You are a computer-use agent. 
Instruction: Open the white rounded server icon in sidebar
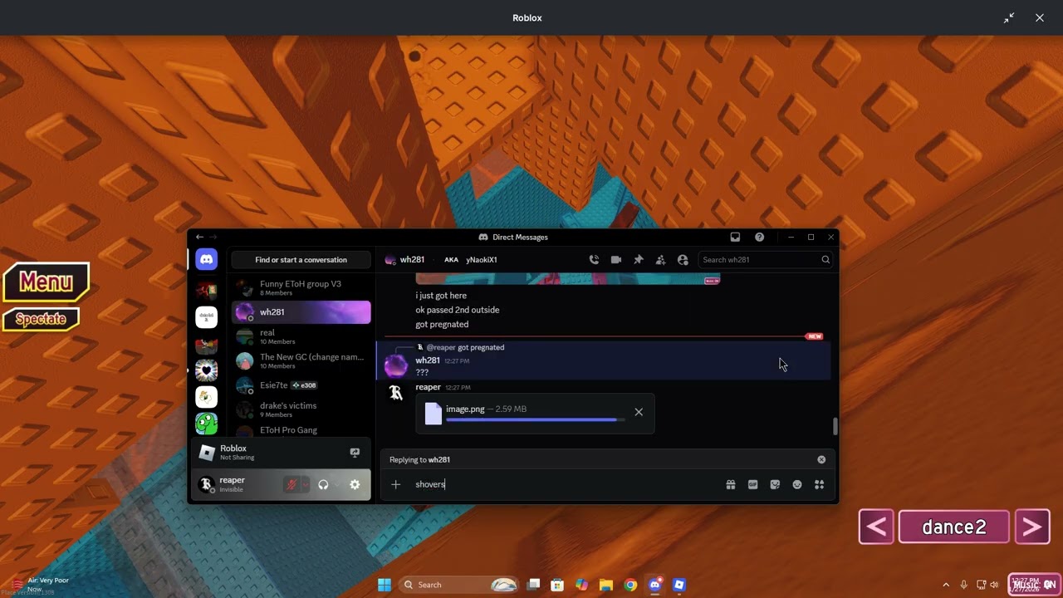point(206,316)
